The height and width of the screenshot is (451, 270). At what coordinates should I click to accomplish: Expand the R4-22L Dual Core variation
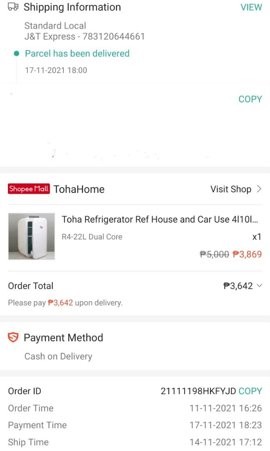pos(92,236)
